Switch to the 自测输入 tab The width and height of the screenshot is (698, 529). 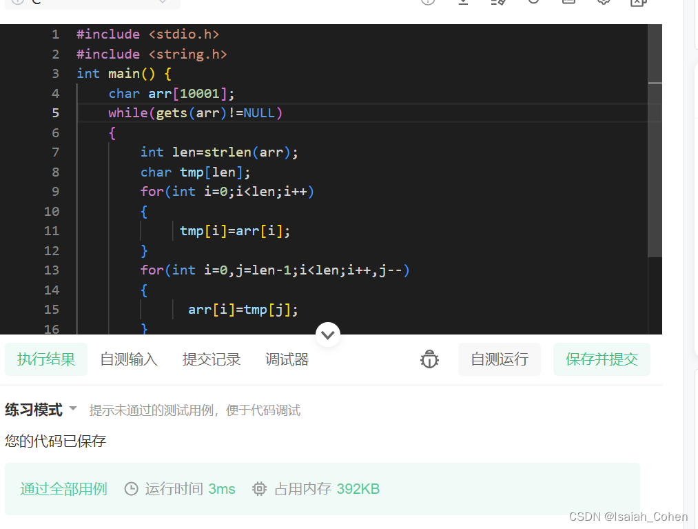click(x=128, y=359)
